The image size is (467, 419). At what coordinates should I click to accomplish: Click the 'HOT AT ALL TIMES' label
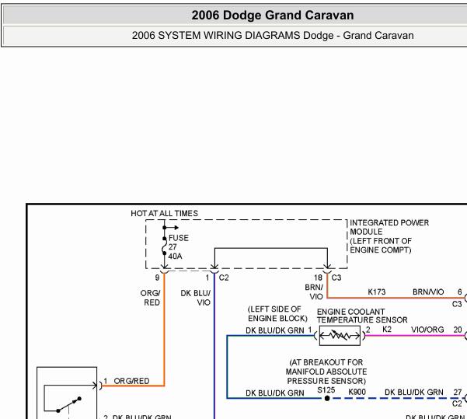164,213
